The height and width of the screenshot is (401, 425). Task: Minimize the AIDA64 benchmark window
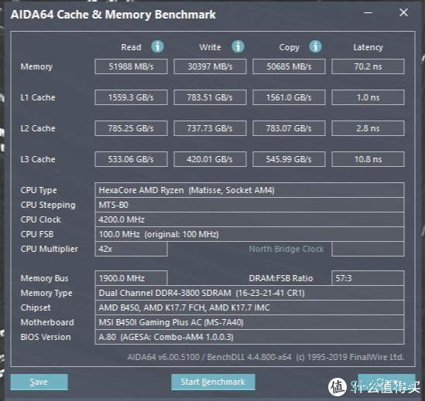pyautogui.click(x=368, y=12)
